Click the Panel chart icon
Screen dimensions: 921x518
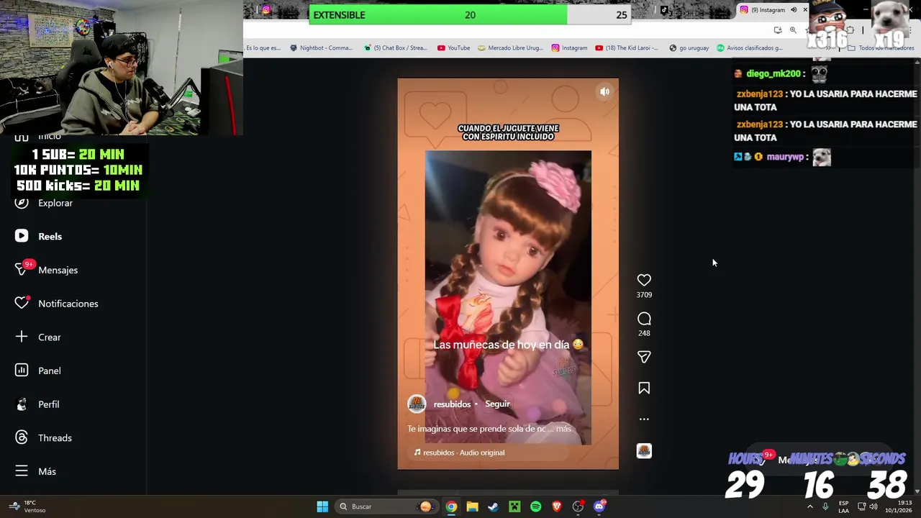pyautogui.click(x=22, y=371)
